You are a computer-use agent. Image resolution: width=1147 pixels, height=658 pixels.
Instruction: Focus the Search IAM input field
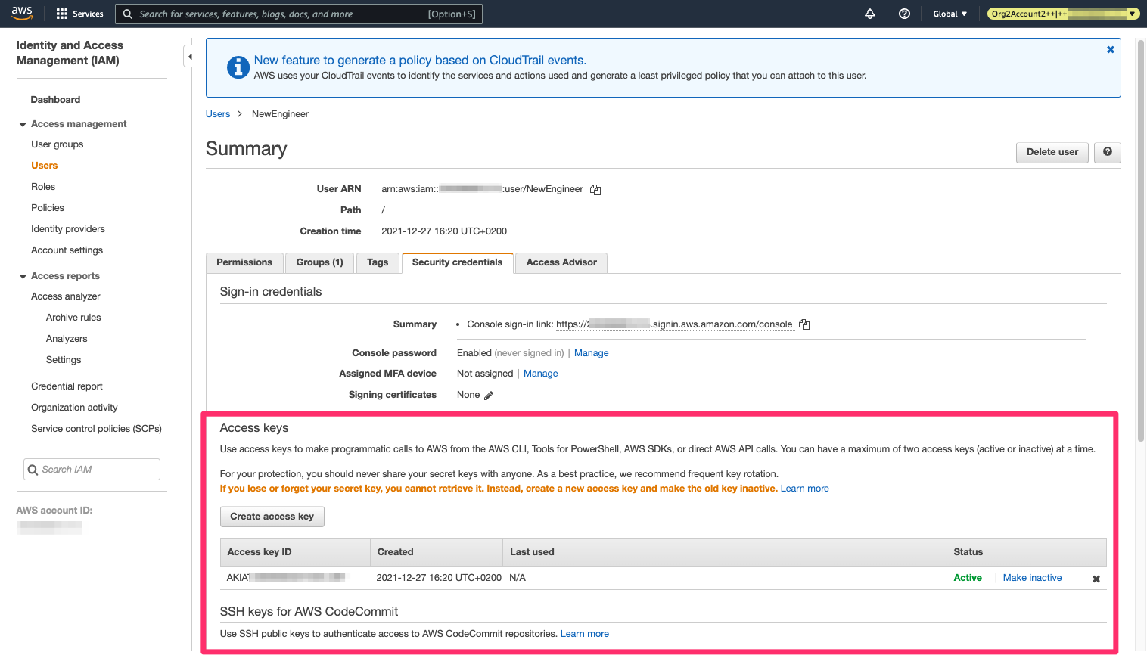coord(92,470)
